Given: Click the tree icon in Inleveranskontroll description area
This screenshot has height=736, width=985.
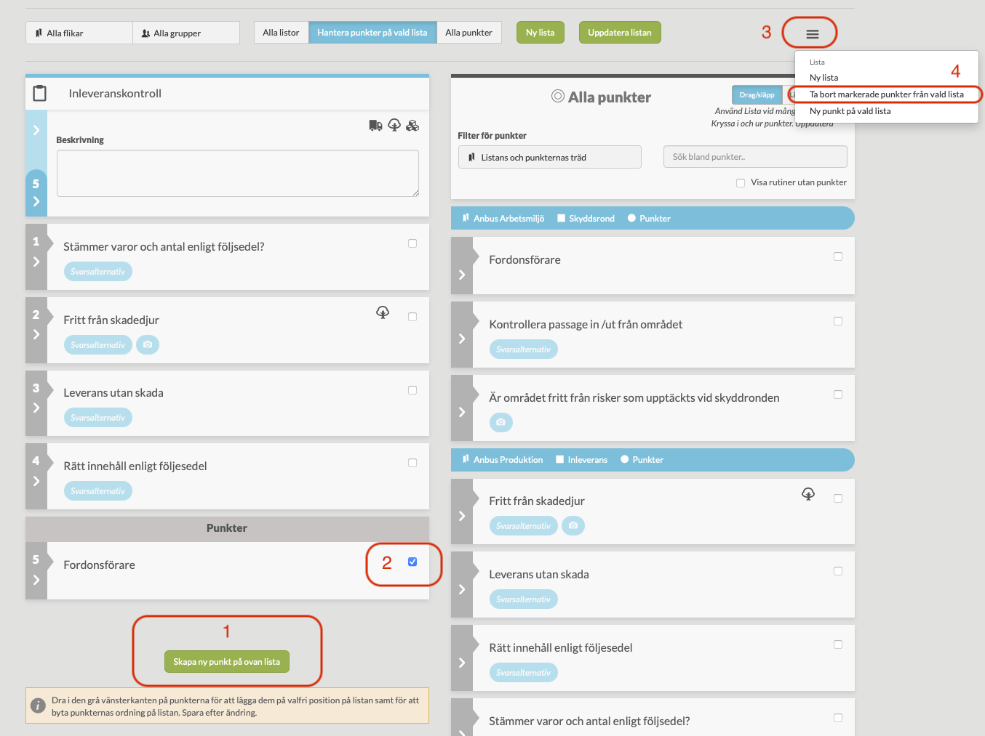Looking at the screenshot, I should pos(394,125).
